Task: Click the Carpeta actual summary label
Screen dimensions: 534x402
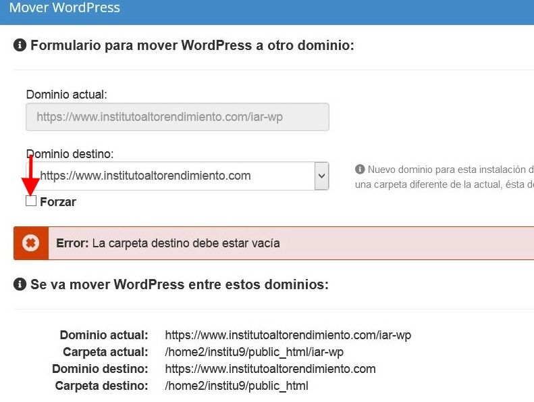Action: click(x=105, y=352)
